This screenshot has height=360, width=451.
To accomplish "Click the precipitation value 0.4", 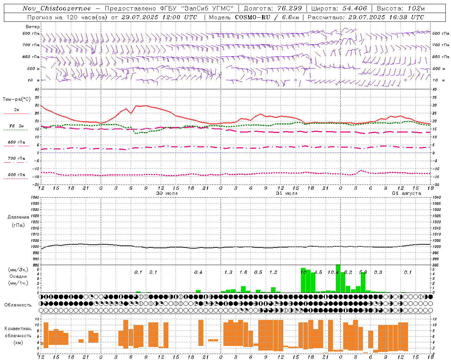I will click(198, 272).
